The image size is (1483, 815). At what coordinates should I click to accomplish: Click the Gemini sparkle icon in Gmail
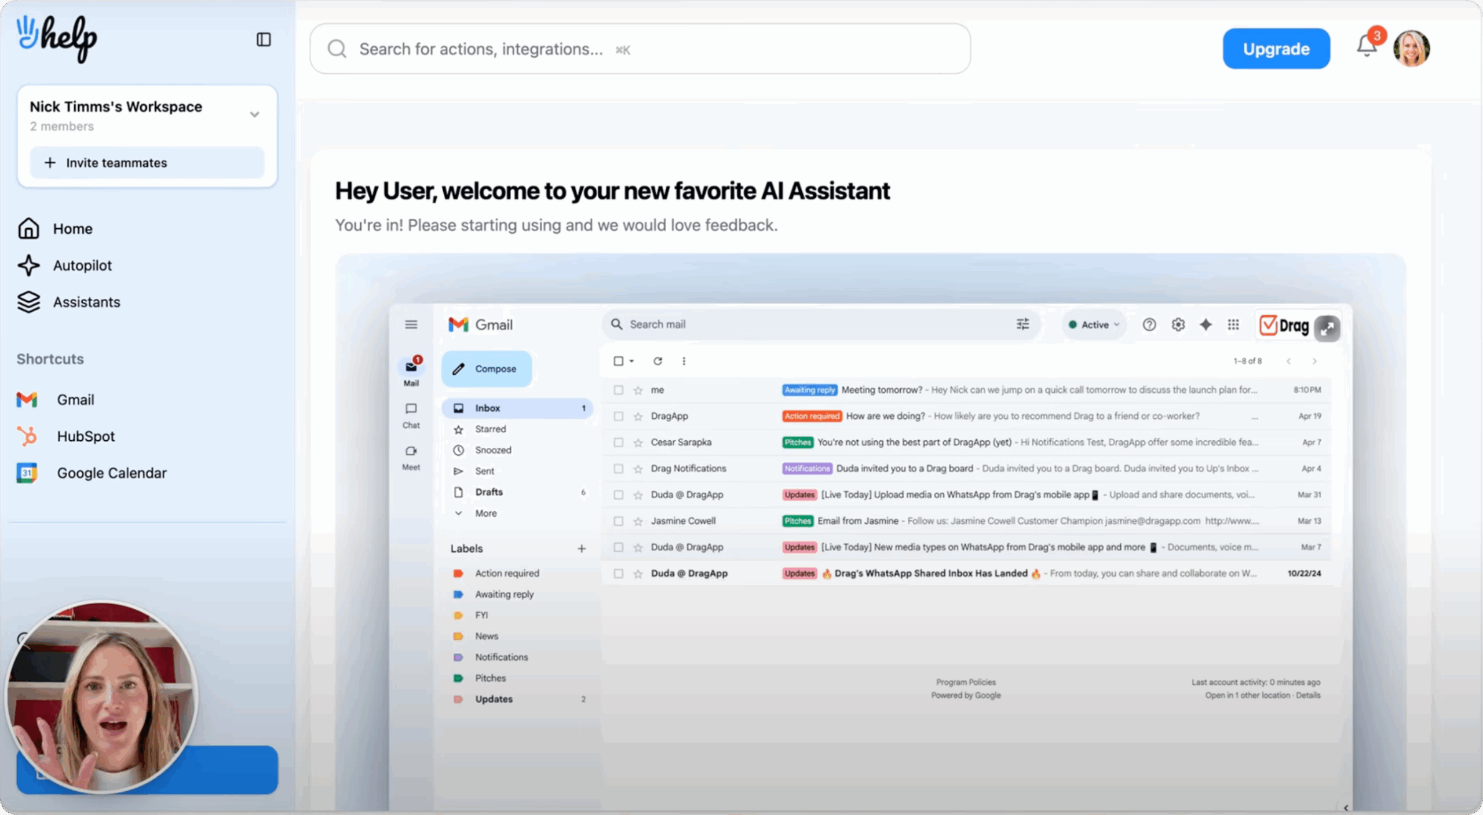pos(1206,324)
